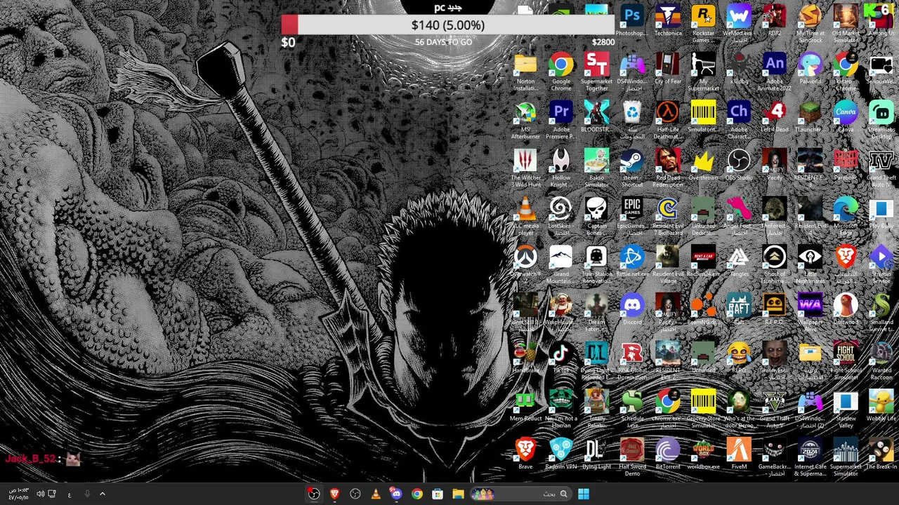
Task: Open Microsoft Store from the taskbar
Action: (x=438, y=494)
